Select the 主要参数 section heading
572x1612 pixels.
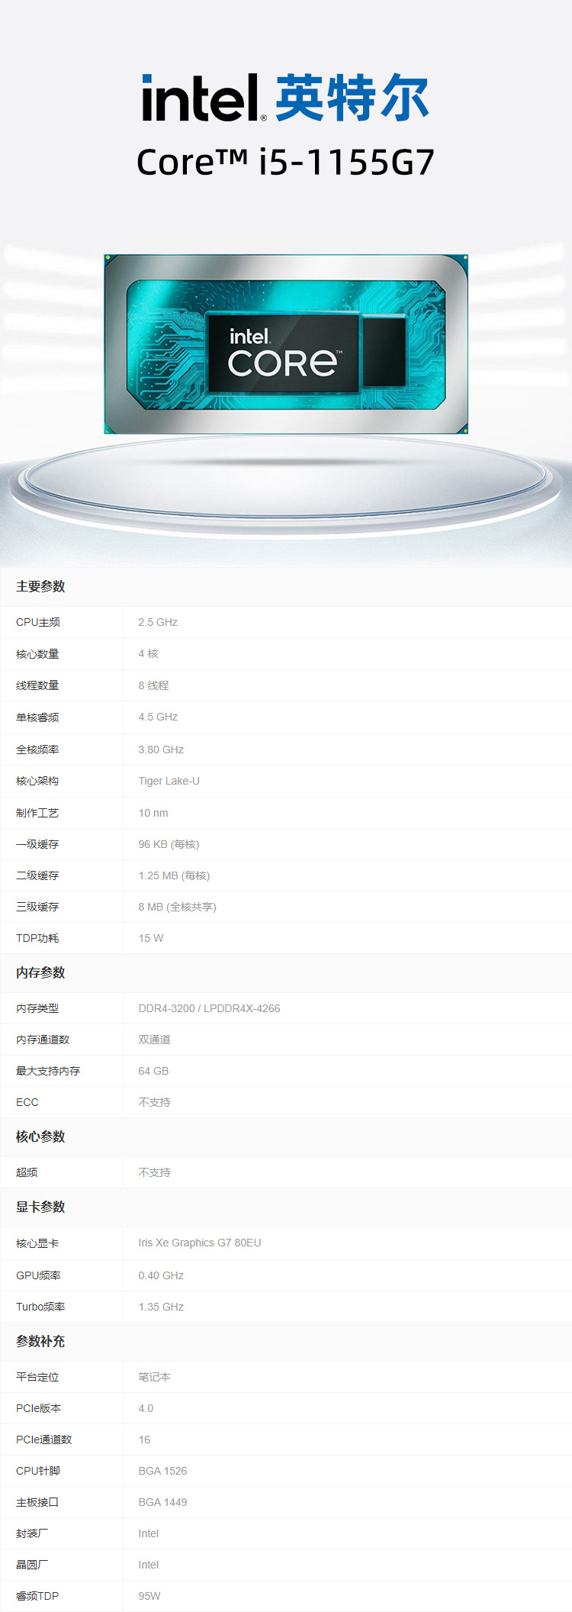click(x=40, y=586)
